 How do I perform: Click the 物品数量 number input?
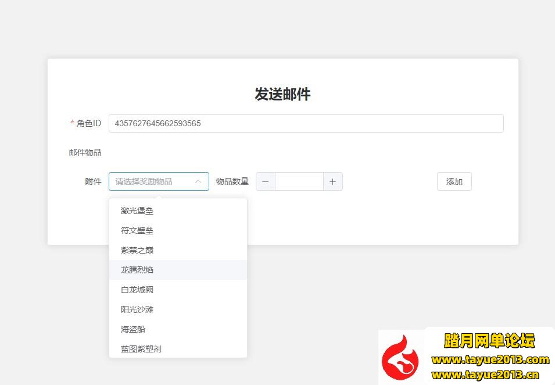(299, 181)
